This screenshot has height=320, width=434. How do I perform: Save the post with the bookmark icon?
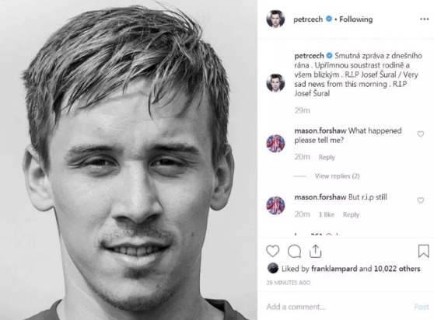click(423, 251)
